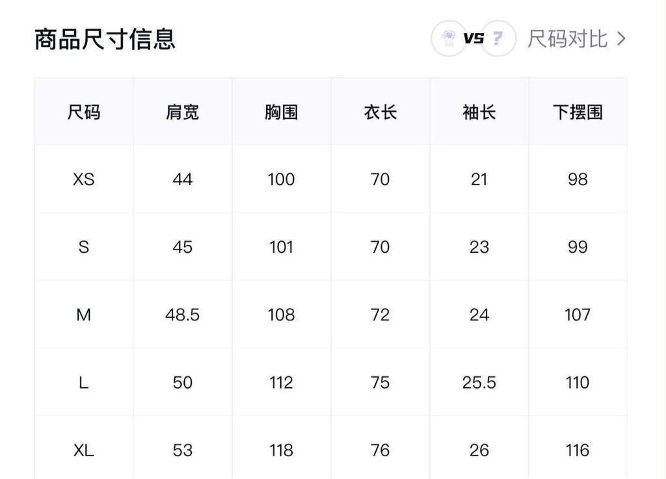The width and height of the screenshot is (666, 479).
Task: Tap the 衣长 column header
Action: pyautogui.click(x=380, y=112)
